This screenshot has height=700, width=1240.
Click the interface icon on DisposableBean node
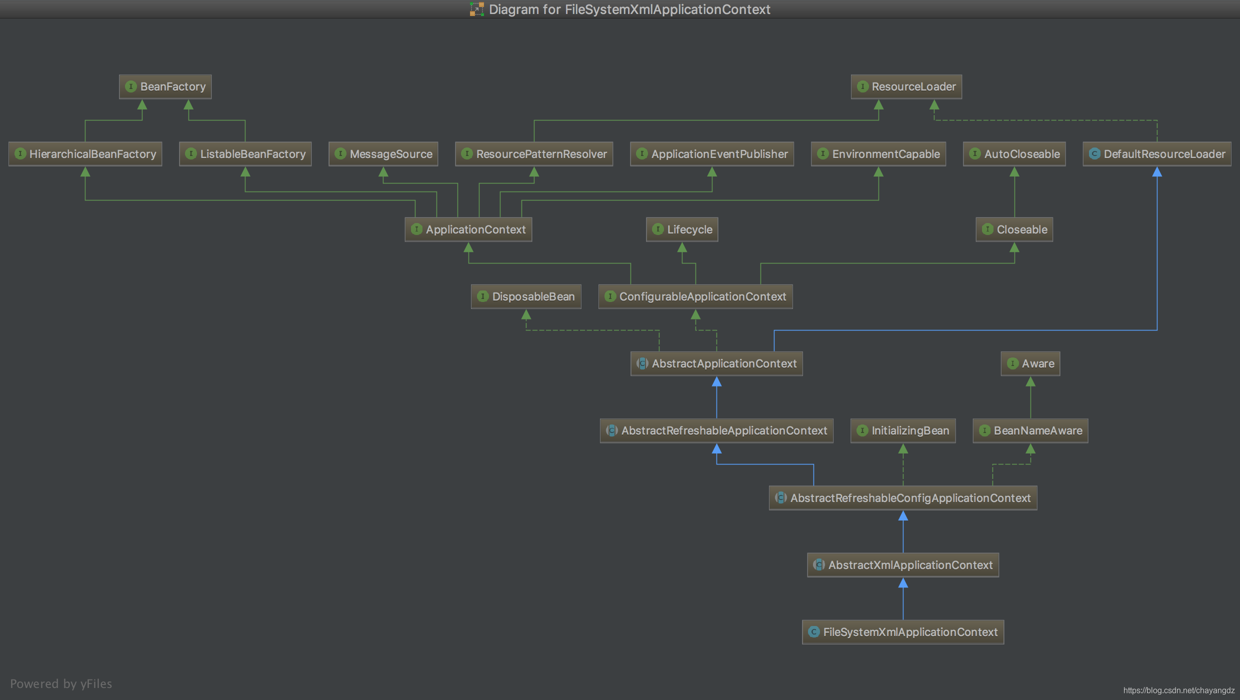coord(483,296)
